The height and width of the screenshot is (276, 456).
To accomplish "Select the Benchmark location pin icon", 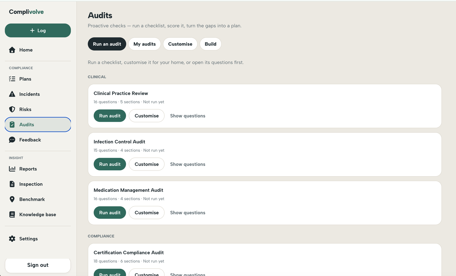I will click(12, 199).
